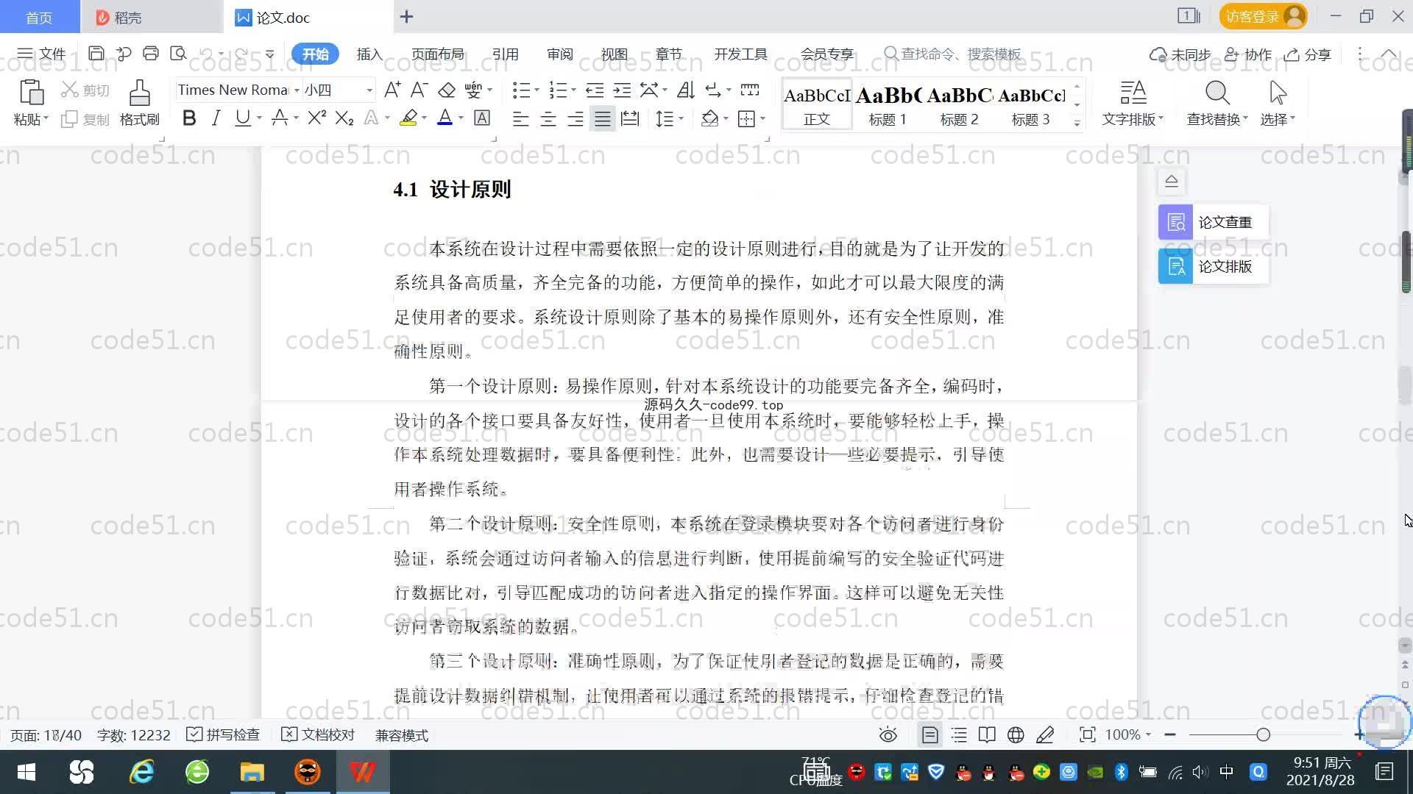Toggle eye protection mode icon in status bar
The width and height of the screenshot is (1413, 794).
tap(888, 734)
